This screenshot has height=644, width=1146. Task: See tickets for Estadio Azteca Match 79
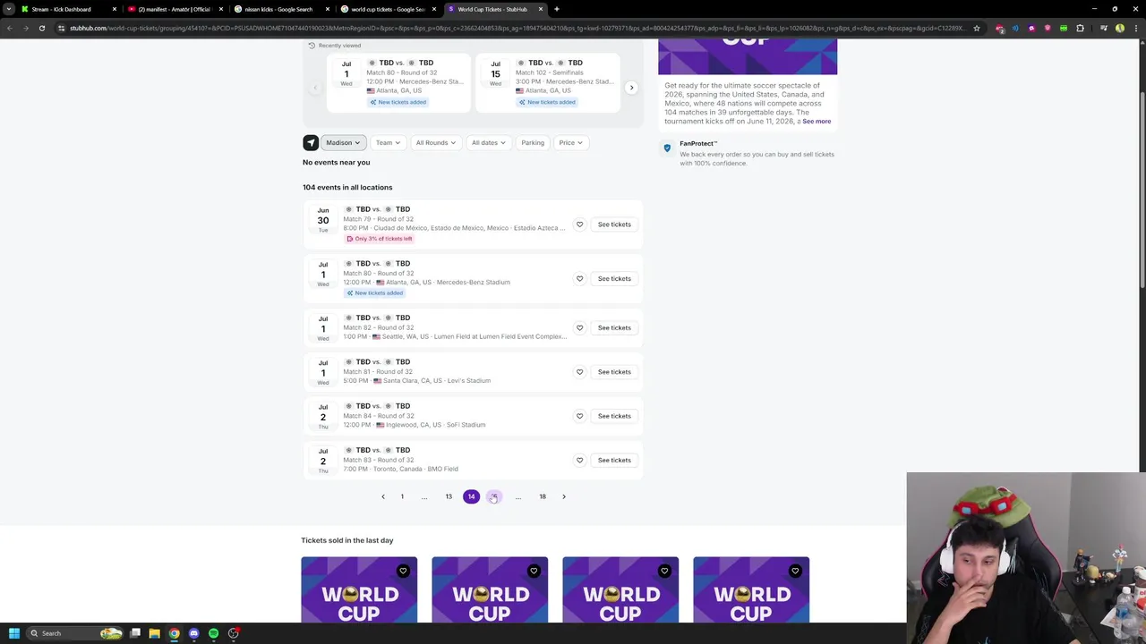pos(614,225)
